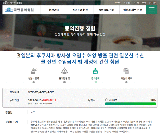Click the thumbs-up icon beside 50,000명
Image resolution: width=160 pixels, height=138 pixels.
pyautogui.click(x=107, y=100)
